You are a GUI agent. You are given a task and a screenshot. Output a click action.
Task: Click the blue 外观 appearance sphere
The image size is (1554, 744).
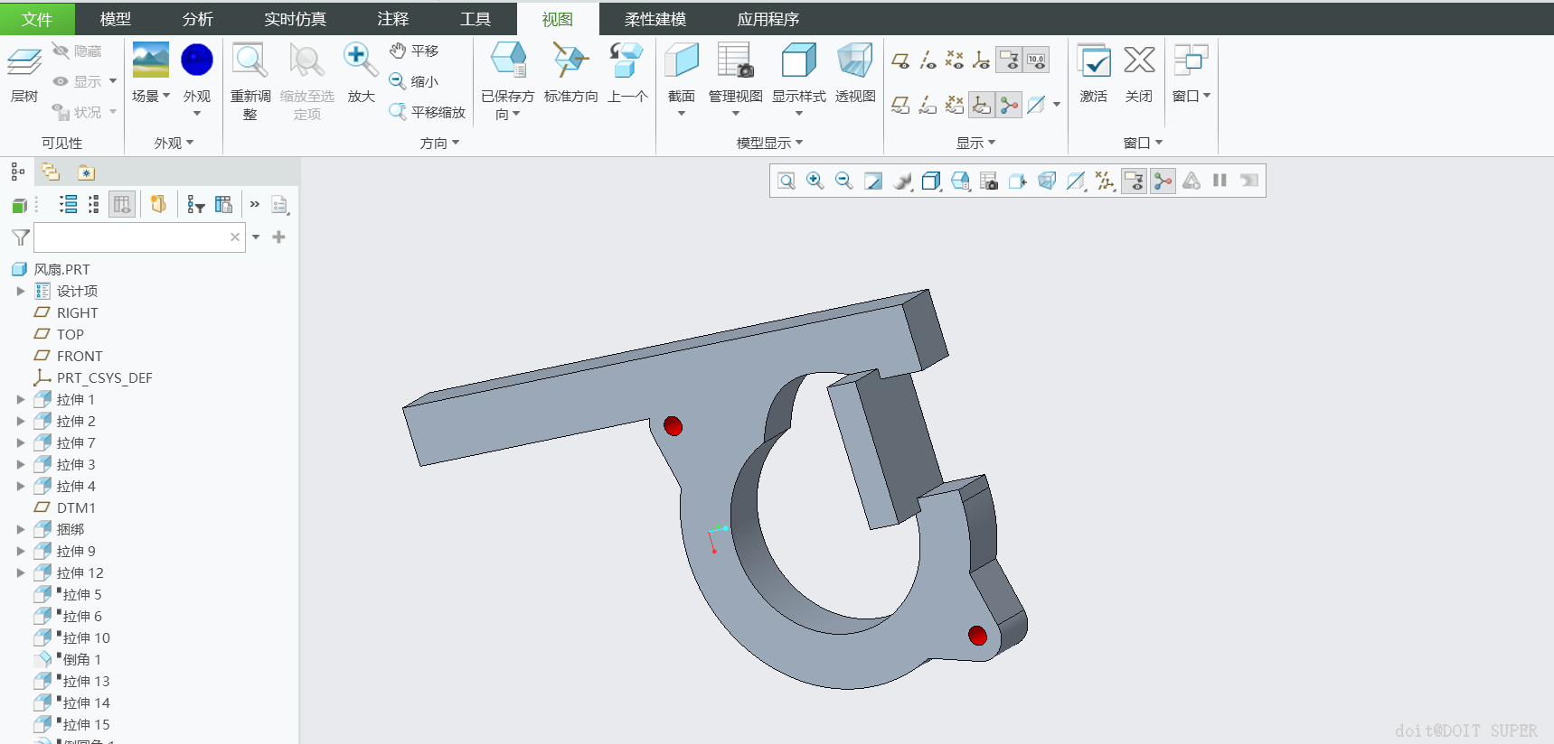[196, 60]
